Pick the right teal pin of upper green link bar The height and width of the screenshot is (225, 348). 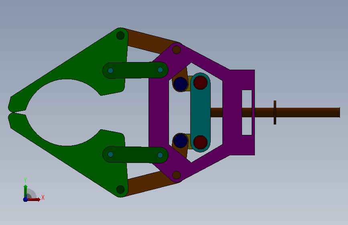pos(160,70)
